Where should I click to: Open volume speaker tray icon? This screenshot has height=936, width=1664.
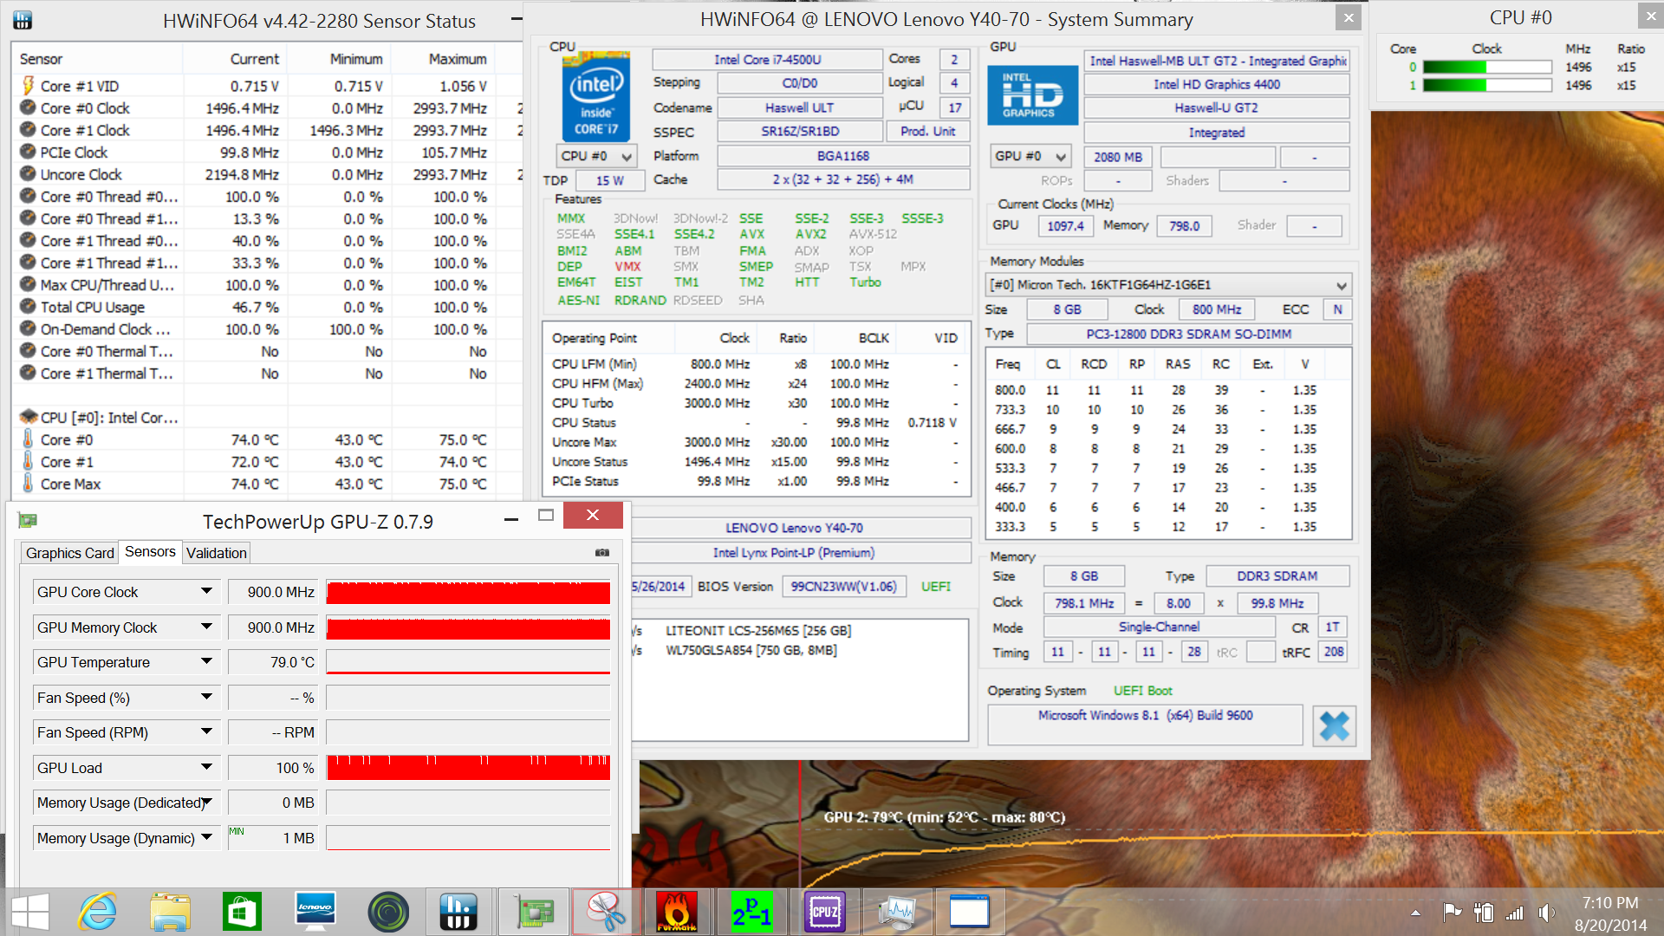pos(1545,912)
